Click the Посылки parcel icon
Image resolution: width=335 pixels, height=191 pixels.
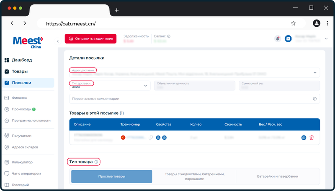click(x=7, y=83)
